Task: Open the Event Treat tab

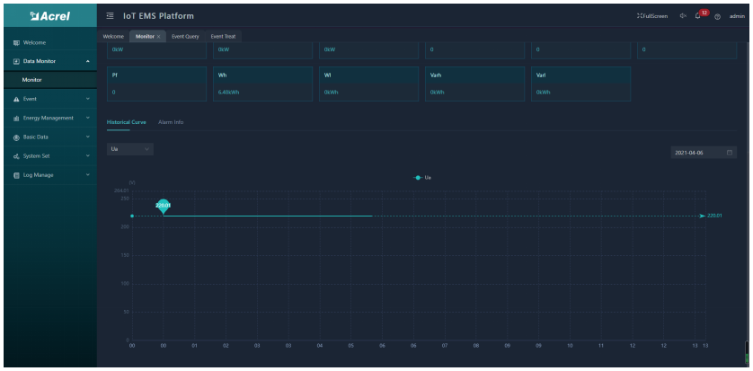Action: [x=224, y=35]
